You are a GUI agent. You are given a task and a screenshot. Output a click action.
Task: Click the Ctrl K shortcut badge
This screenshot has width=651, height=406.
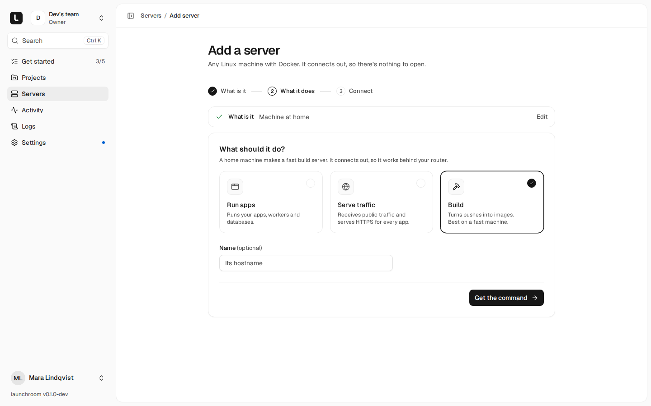[94, 41]
